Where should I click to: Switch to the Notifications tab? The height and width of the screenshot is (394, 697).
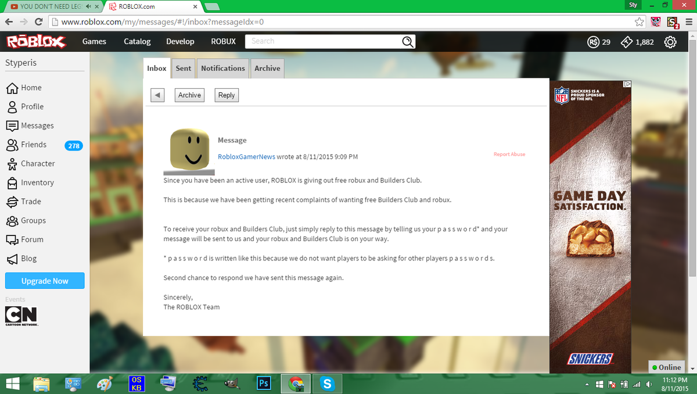pos(223,68)
